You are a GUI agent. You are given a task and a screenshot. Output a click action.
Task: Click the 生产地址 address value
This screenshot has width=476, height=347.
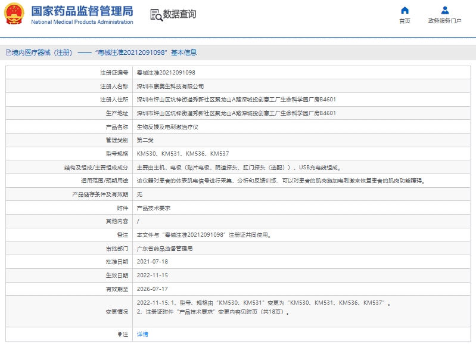pos(236,113)
